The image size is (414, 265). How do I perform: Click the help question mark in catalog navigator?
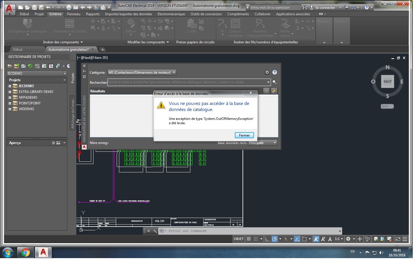(274, 72)
